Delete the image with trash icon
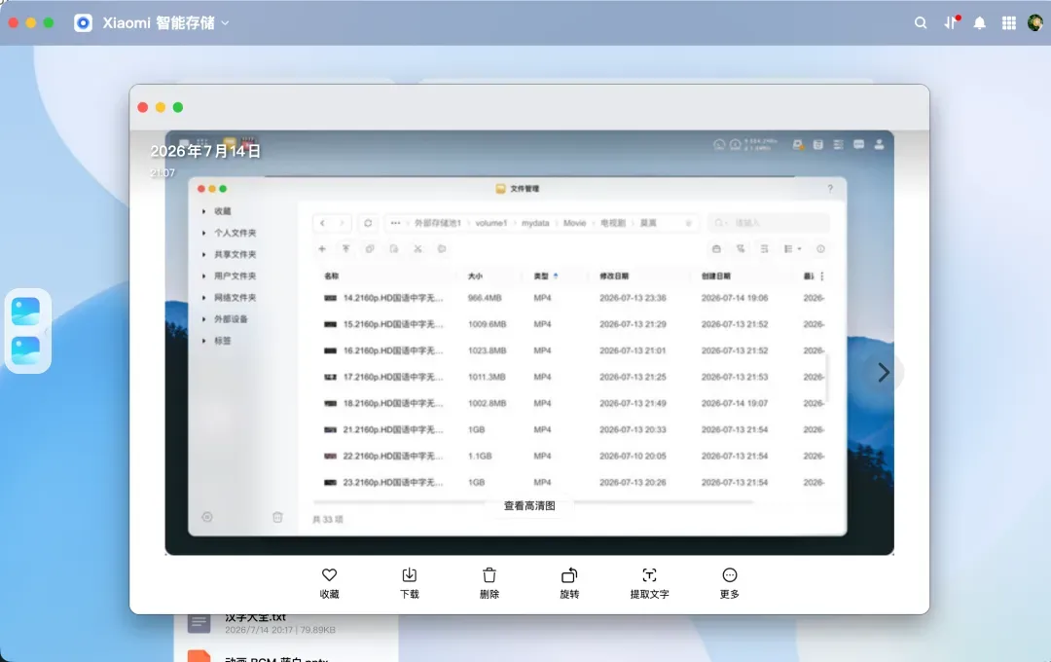 pyautogui.click(x=489, y=583)
